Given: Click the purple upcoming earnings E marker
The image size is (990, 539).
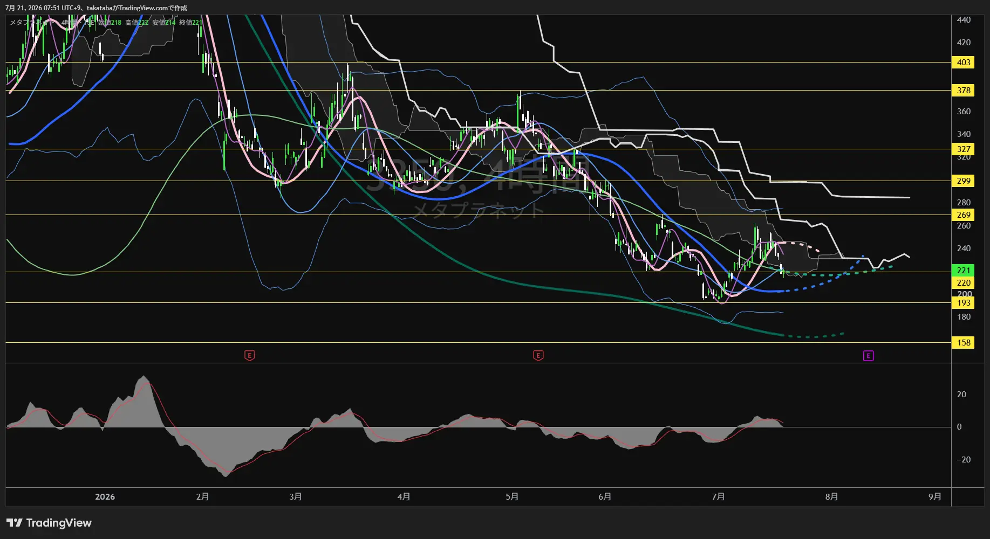Looking at the screenshot, I should (868, 355).
